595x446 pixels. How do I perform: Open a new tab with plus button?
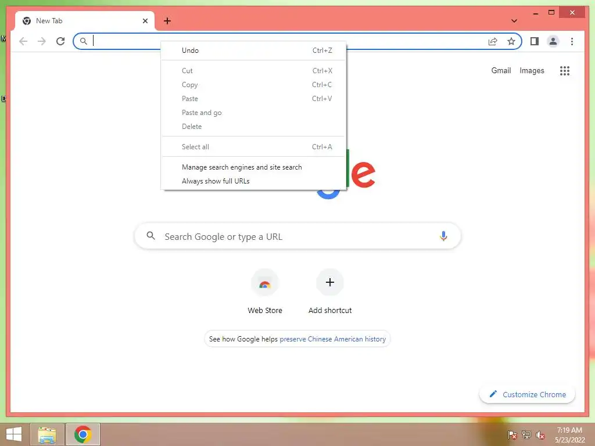tap(167, 21)
